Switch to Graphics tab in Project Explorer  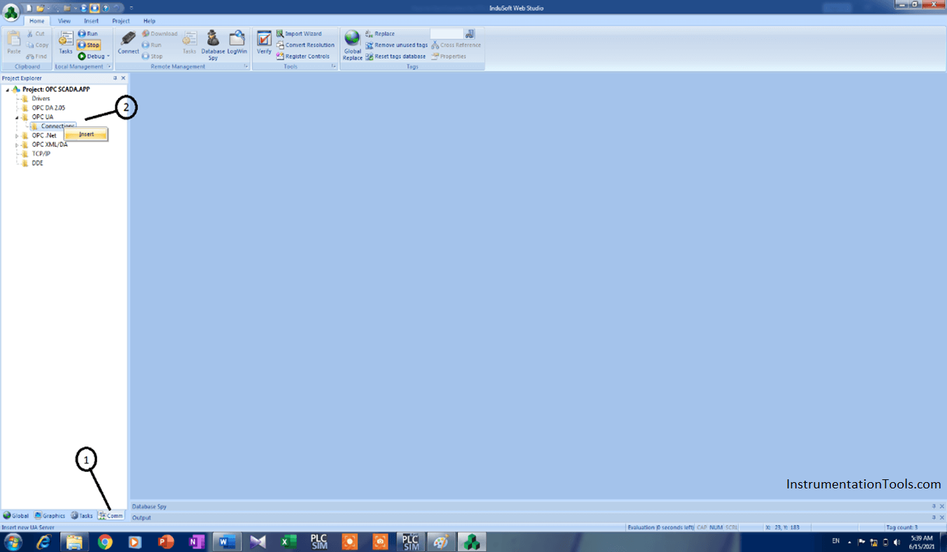click(50, 516)
